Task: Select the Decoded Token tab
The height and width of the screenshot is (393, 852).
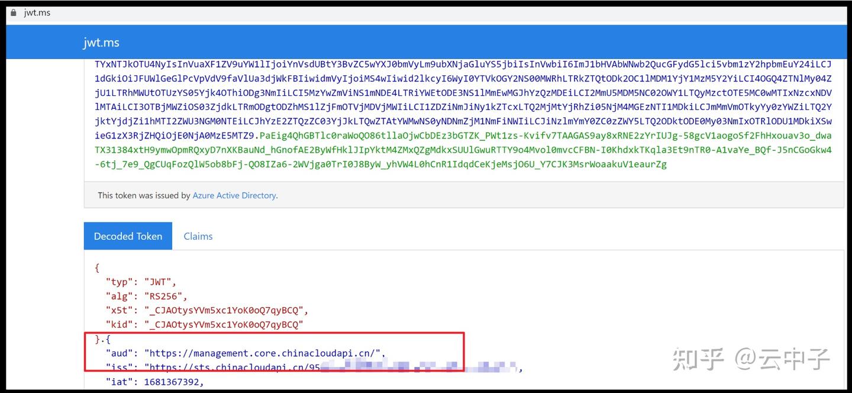Action: 127,236
